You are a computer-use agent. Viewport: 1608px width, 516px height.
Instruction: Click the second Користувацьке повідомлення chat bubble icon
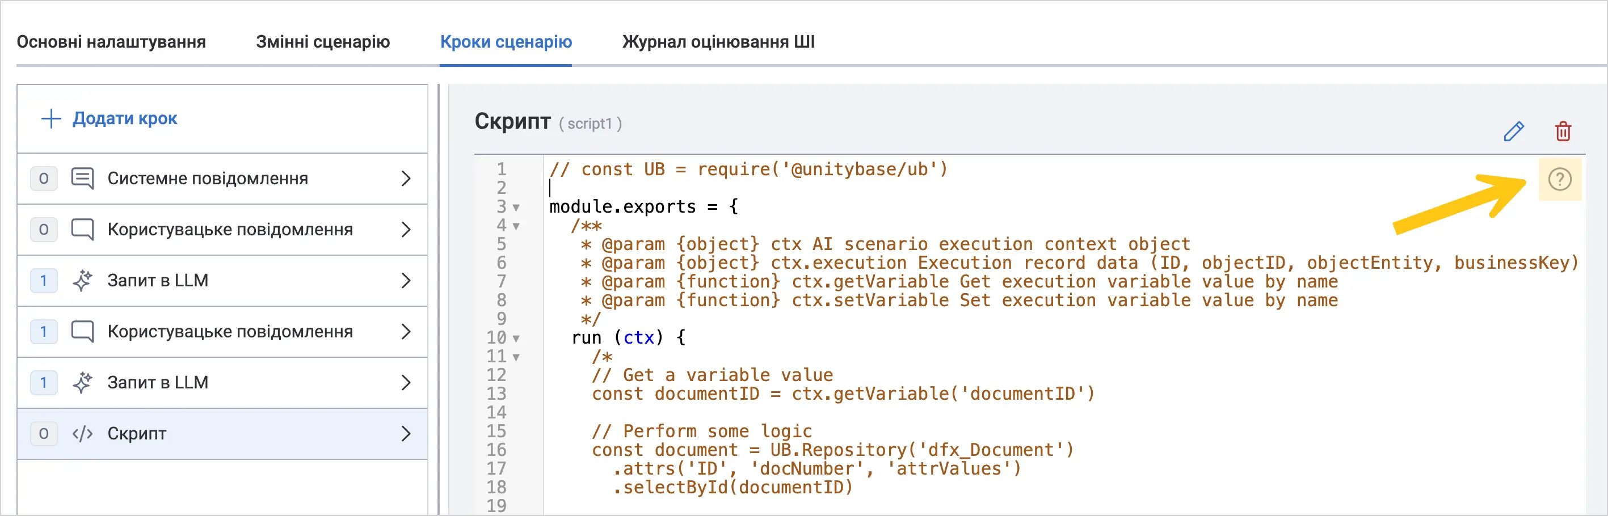coord(82,331)
